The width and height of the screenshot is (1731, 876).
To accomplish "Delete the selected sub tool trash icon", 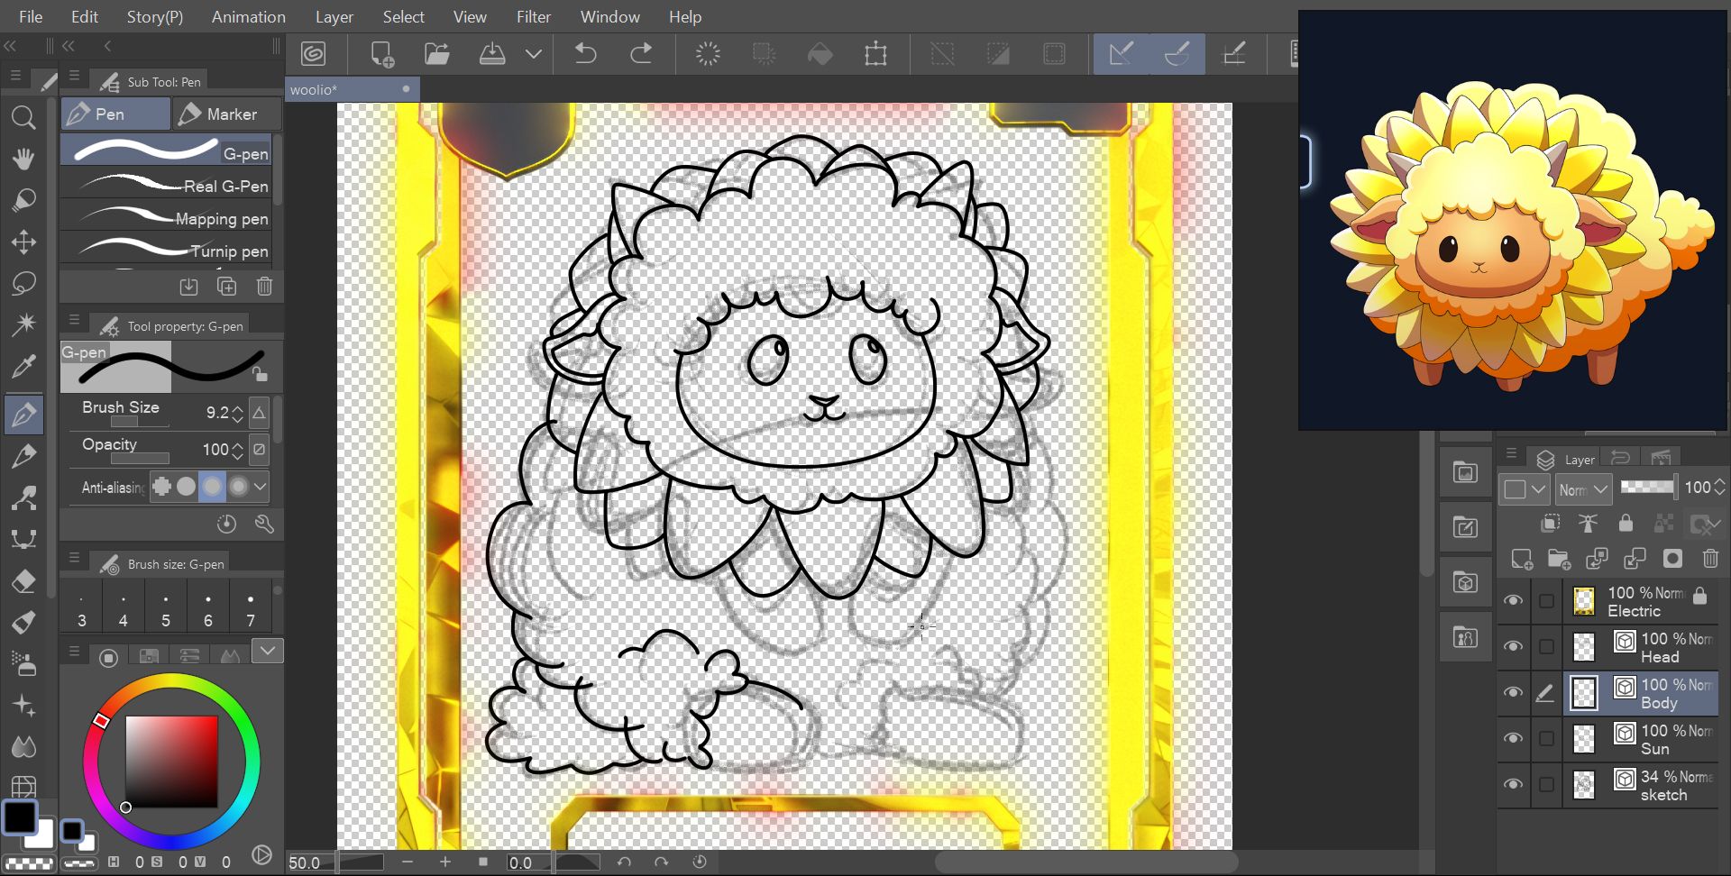I will click(x=264, y=287).
